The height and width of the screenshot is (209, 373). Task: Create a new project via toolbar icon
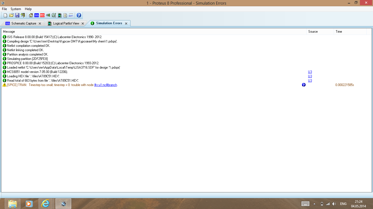click(x=5, y=15)
